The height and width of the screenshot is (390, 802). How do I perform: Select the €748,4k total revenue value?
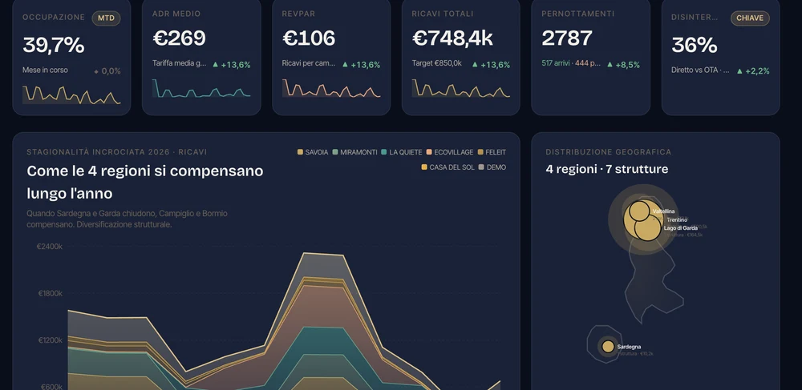[x=452, y=38]
